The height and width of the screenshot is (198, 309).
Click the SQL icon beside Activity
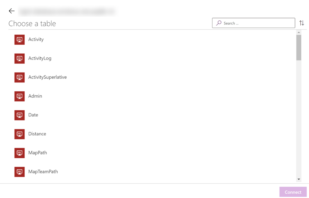point(20,40)
